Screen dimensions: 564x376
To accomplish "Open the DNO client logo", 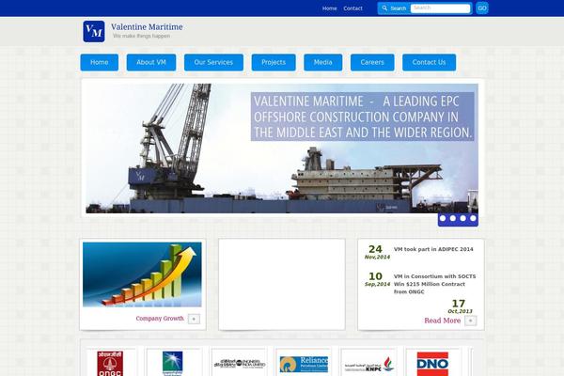I will pyautogui.click(x=432, y=364).
